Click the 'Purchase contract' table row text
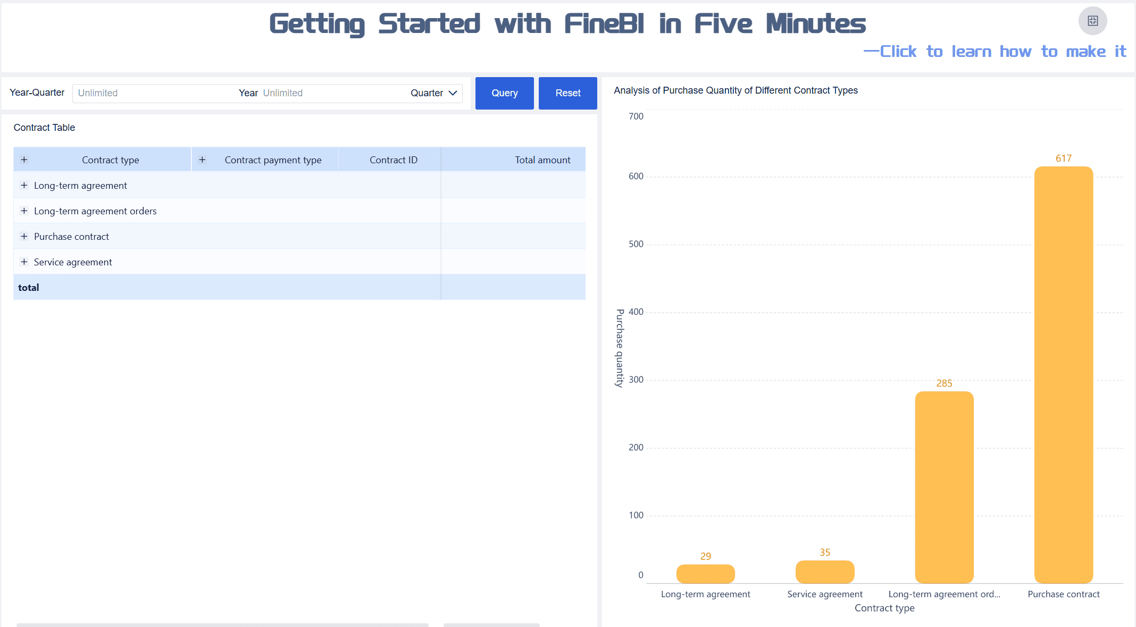Viewport: 1136px width, 627px height. pyautogui.click(x=71, y=237)
